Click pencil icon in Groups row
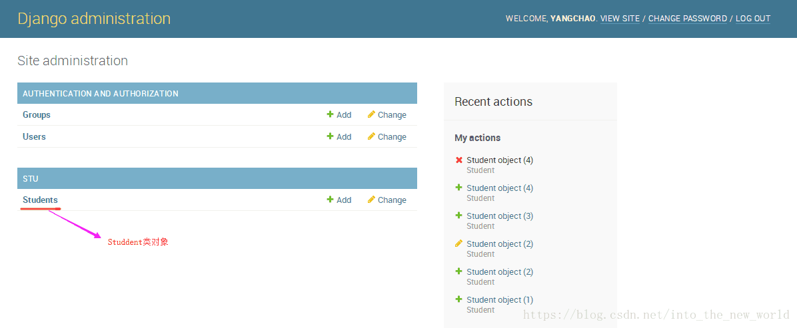 pos(371,114)
